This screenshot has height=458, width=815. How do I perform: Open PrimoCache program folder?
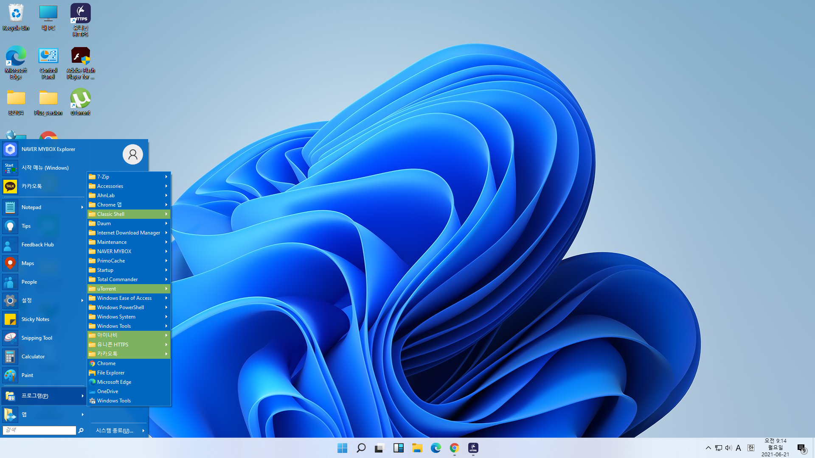(129, 261)
